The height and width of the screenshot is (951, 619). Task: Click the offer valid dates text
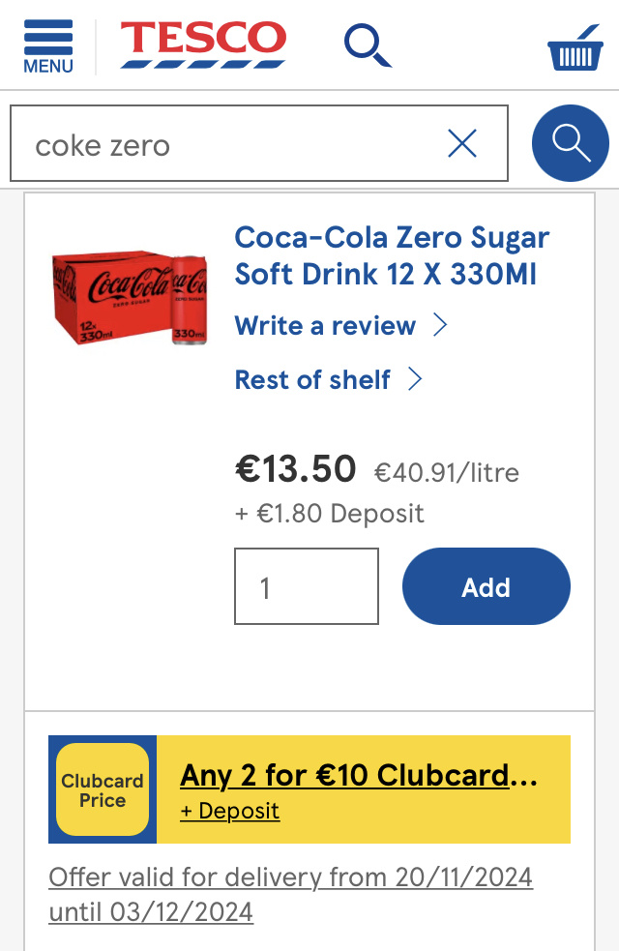[290, 894]
